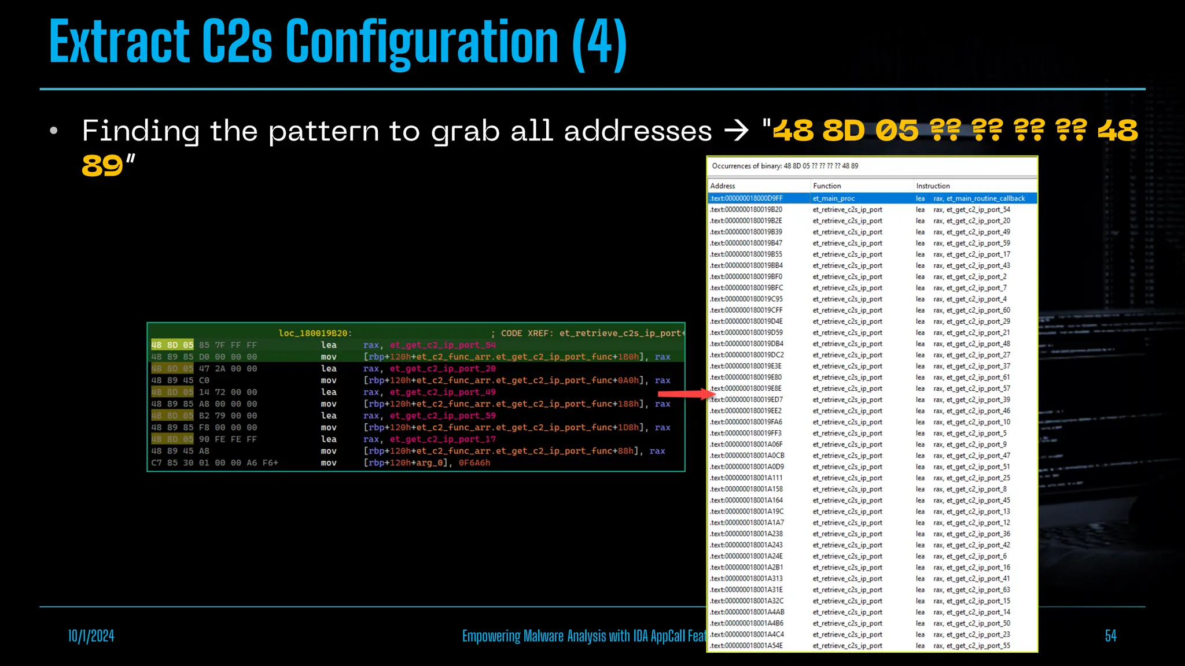Select occurrences row with et_get_c2_ip_port_16

tap(873, 567)
